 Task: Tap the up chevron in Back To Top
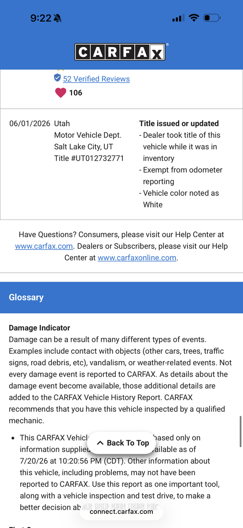[100, 443]
